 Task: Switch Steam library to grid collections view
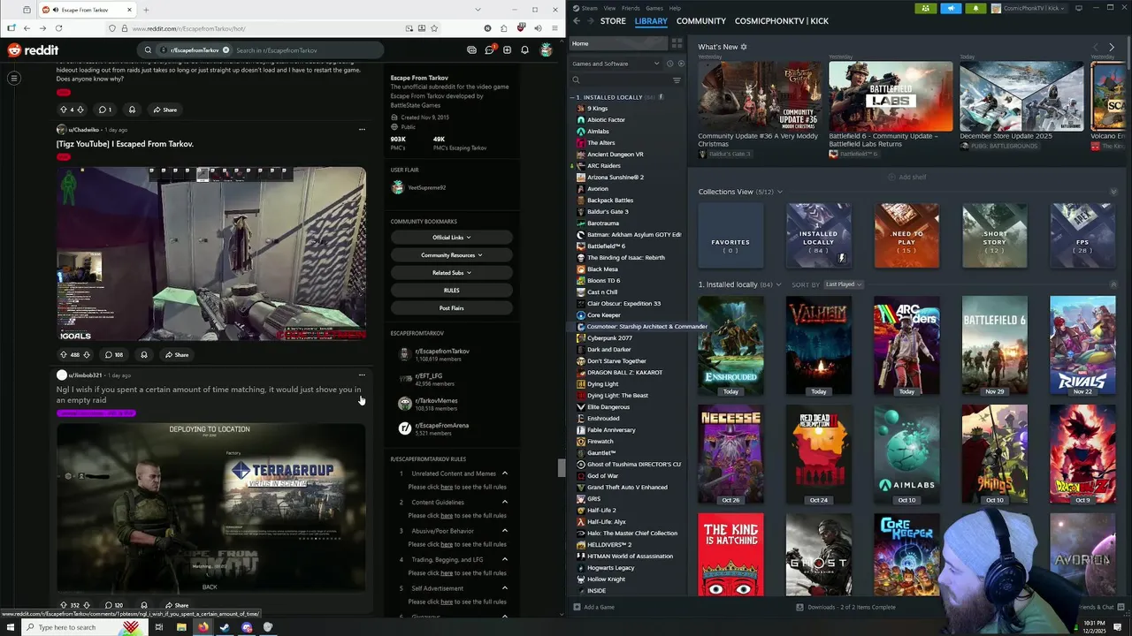click(677, 43)
